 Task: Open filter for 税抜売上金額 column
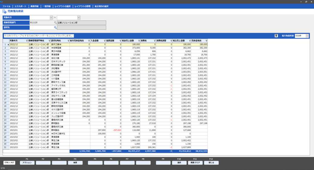pos(139,41)
